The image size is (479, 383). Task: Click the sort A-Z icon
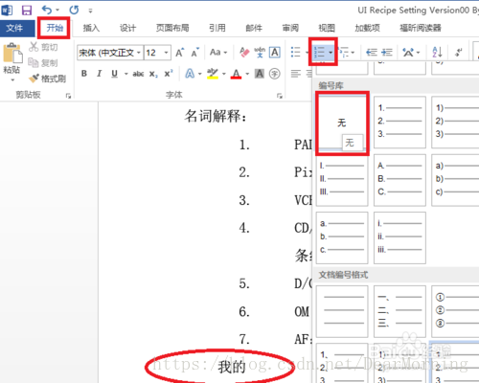pos(437,52)
